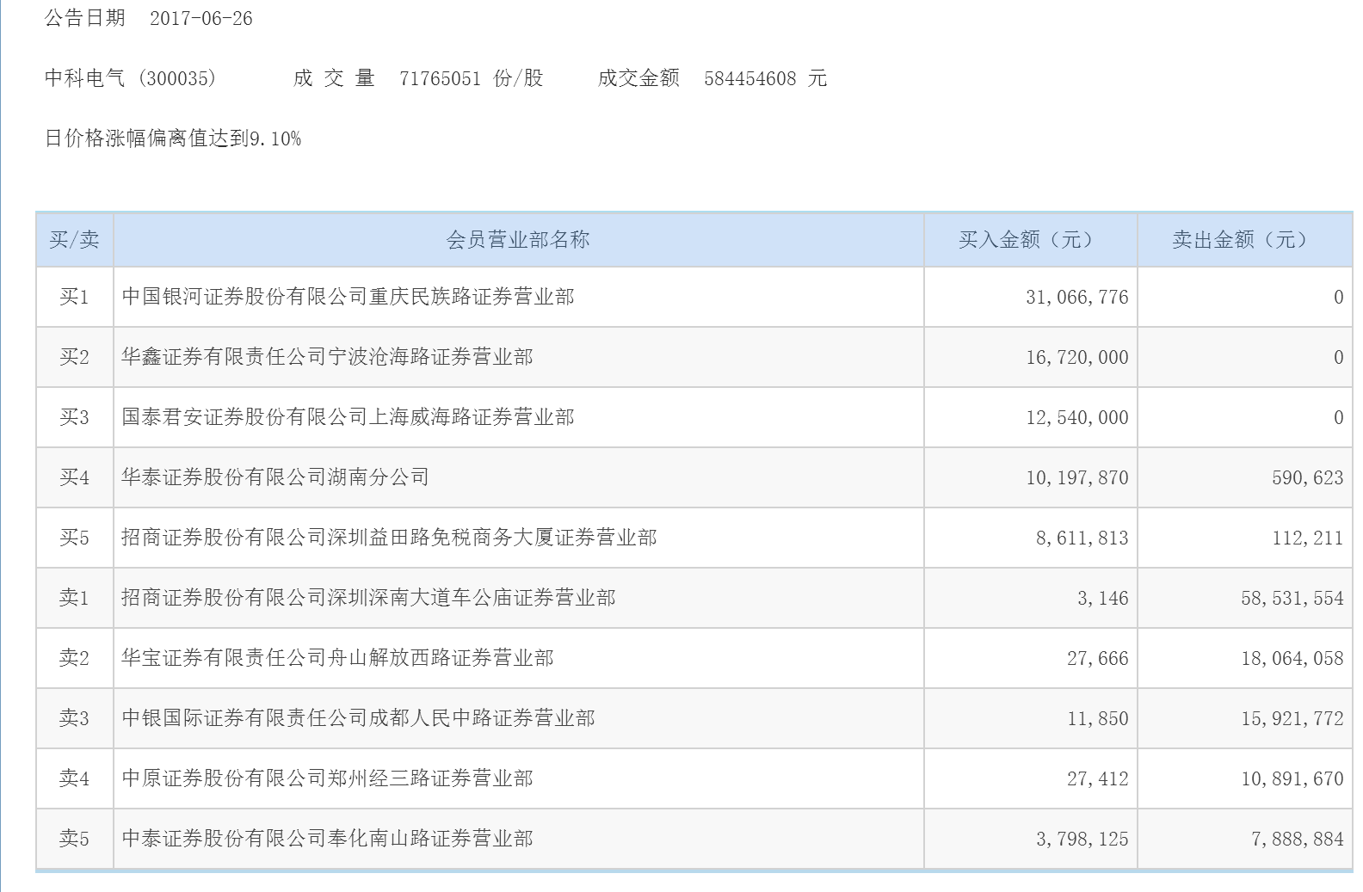The width and height of the screenshot is (1363, 892).
Task: Click stock name 中科电气 (300035)
Action: point(131,78)
